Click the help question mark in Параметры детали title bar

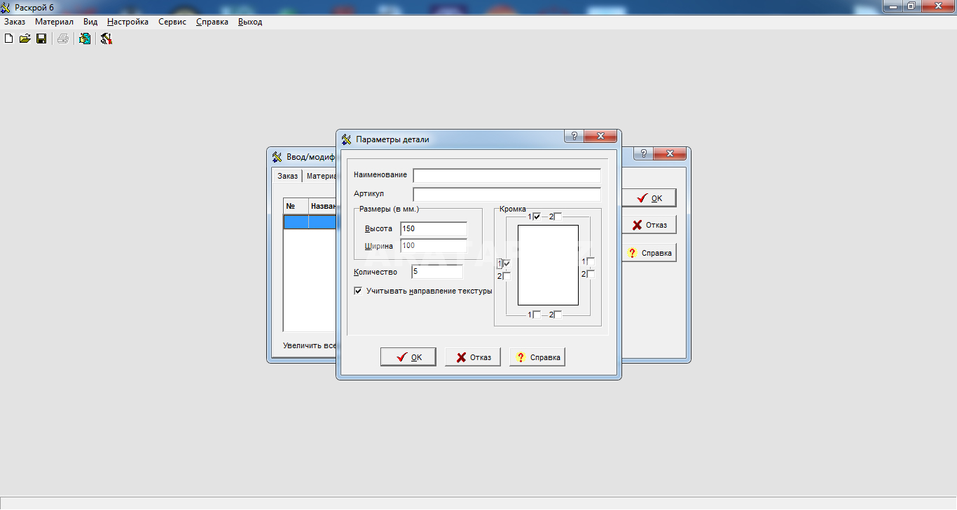pyautogui.click(x=574, y=136)
